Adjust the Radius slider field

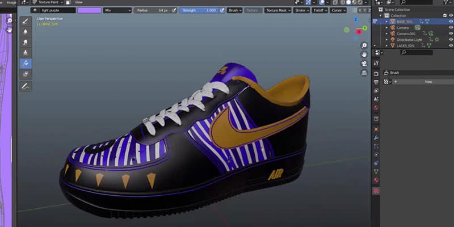click(153, 10)
